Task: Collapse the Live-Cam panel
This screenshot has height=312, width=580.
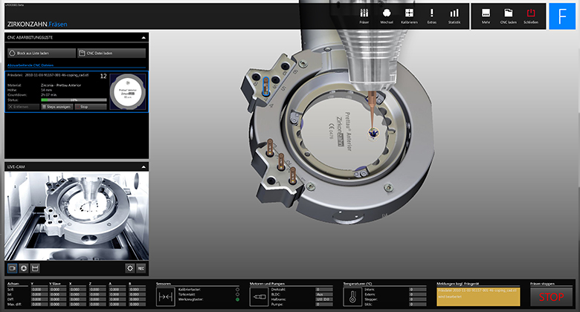Action: pyautogui.click(x=143, y=166)
